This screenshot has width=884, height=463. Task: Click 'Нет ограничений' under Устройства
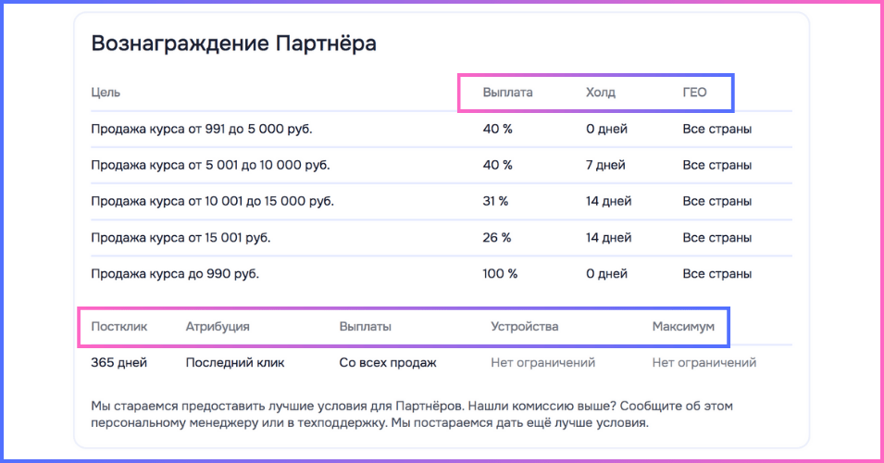click(543, 363)
